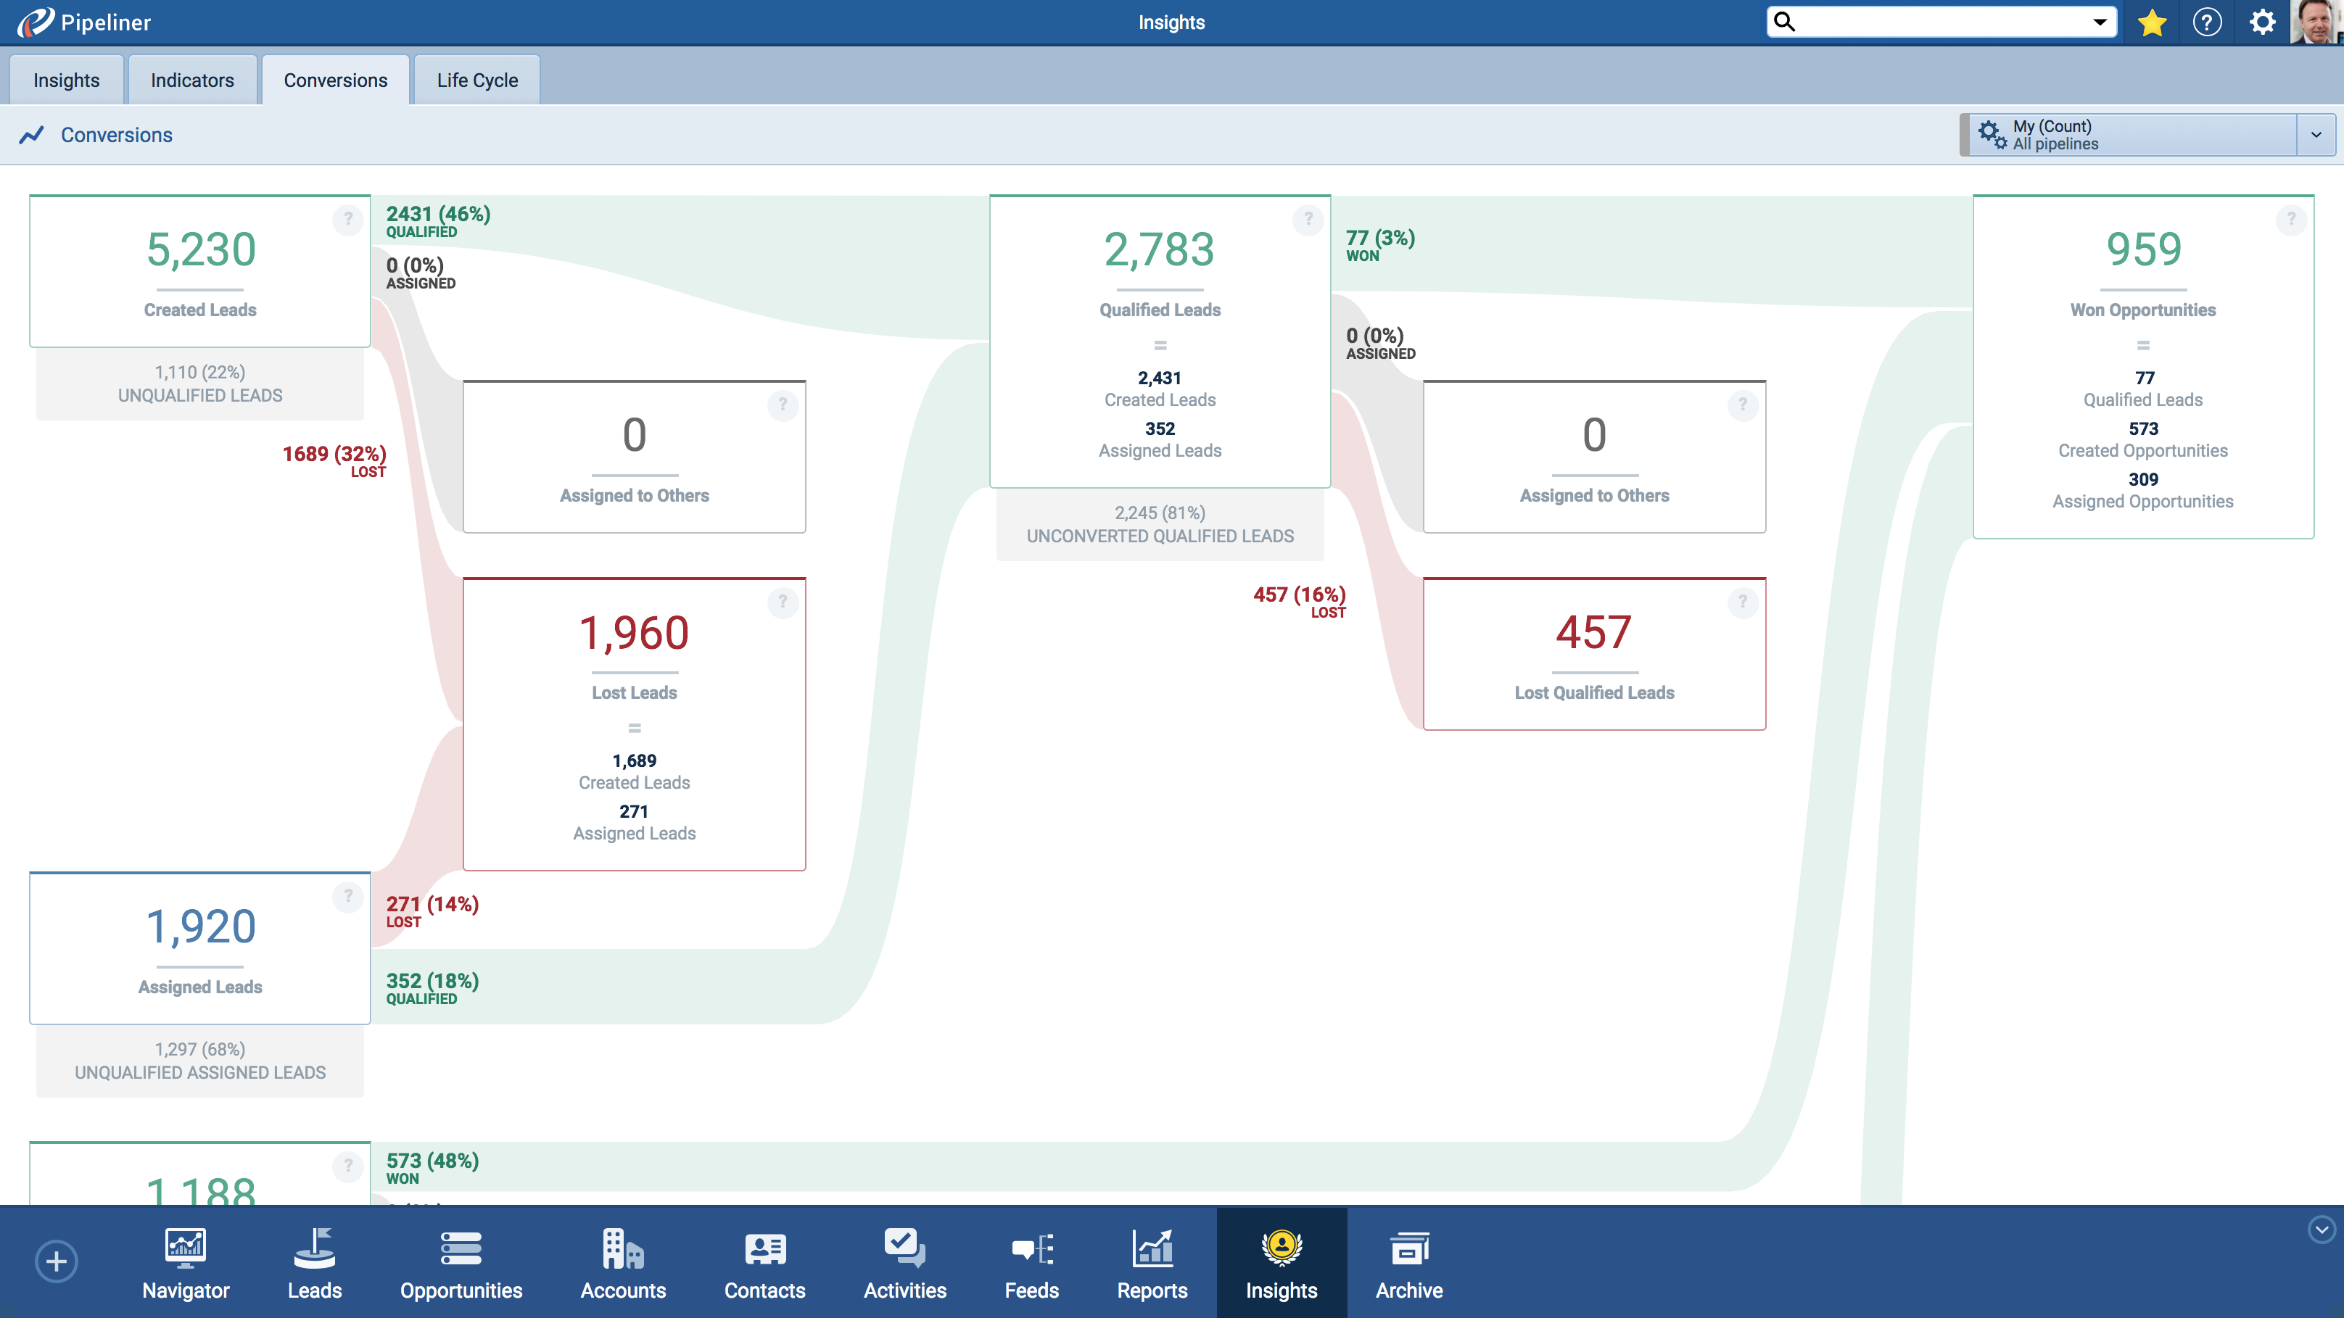
Task: Open help via top-bar question mark icon
Action: click(2207, 22)
